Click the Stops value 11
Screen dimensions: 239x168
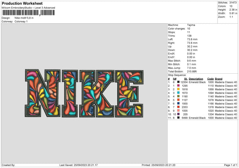coord(188,32)
